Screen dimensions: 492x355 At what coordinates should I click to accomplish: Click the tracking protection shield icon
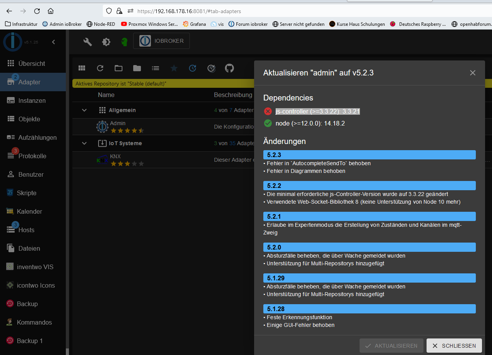[x=109, y=11]
